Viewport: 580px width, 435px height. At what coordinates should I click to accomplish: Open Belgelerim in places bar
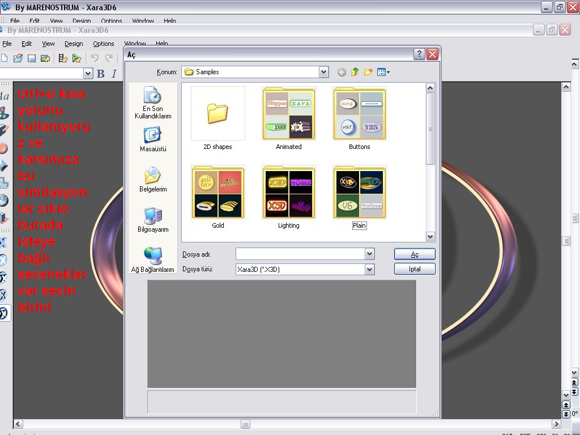(153, 180)
